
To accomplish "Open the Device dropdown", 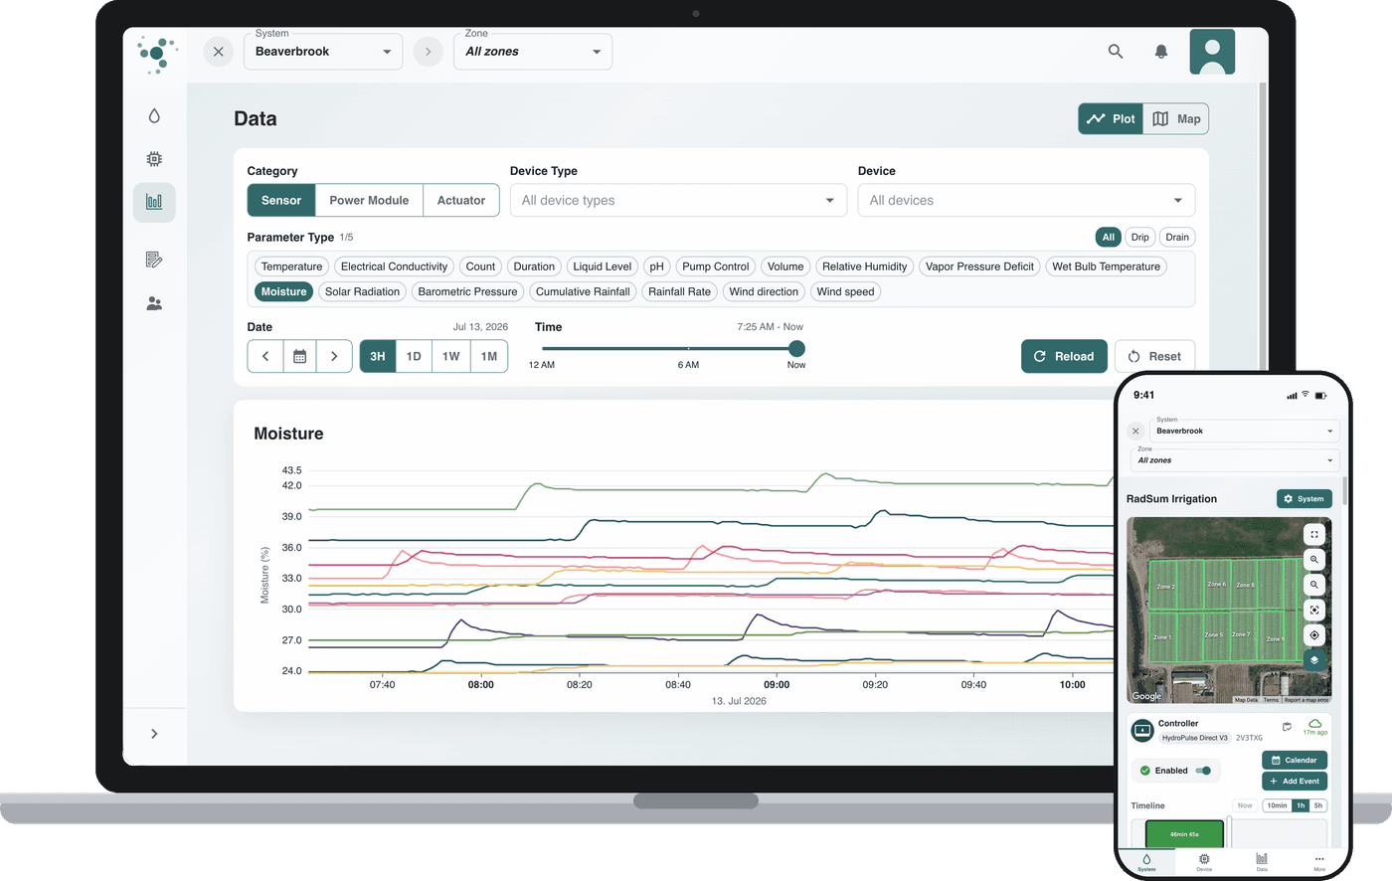I will click(x=1026, y=200).
